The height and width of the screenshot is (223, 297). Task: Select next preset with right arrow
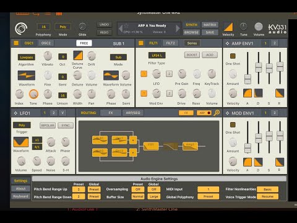click(178, 28)
